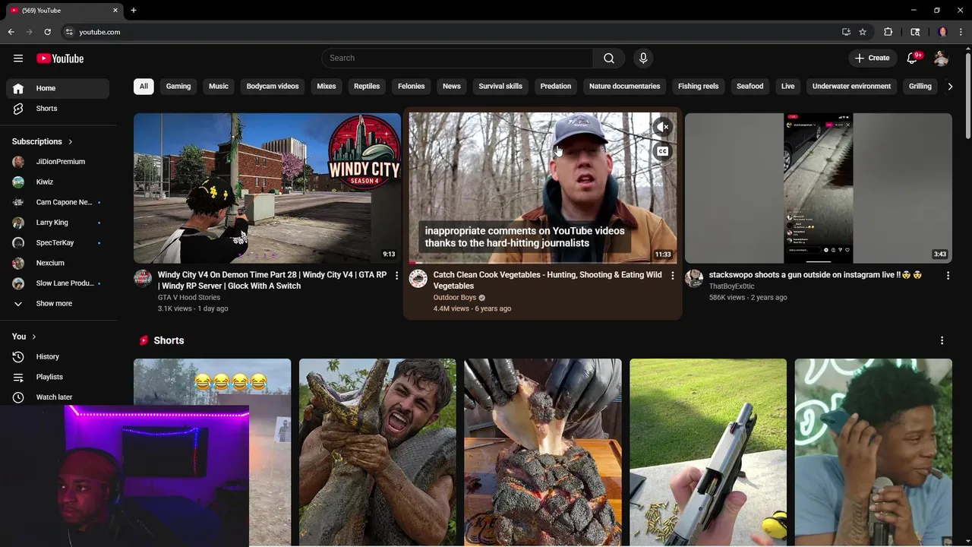Open options for stackswopo video
This screenshot has width=972, height=547.
click(x=948, y=276)
